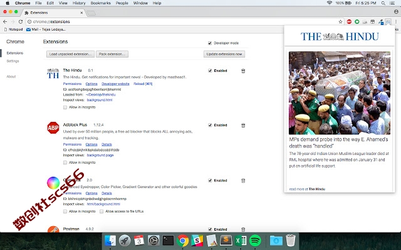Open The Hindu Loaded from path link

point(101,94)
